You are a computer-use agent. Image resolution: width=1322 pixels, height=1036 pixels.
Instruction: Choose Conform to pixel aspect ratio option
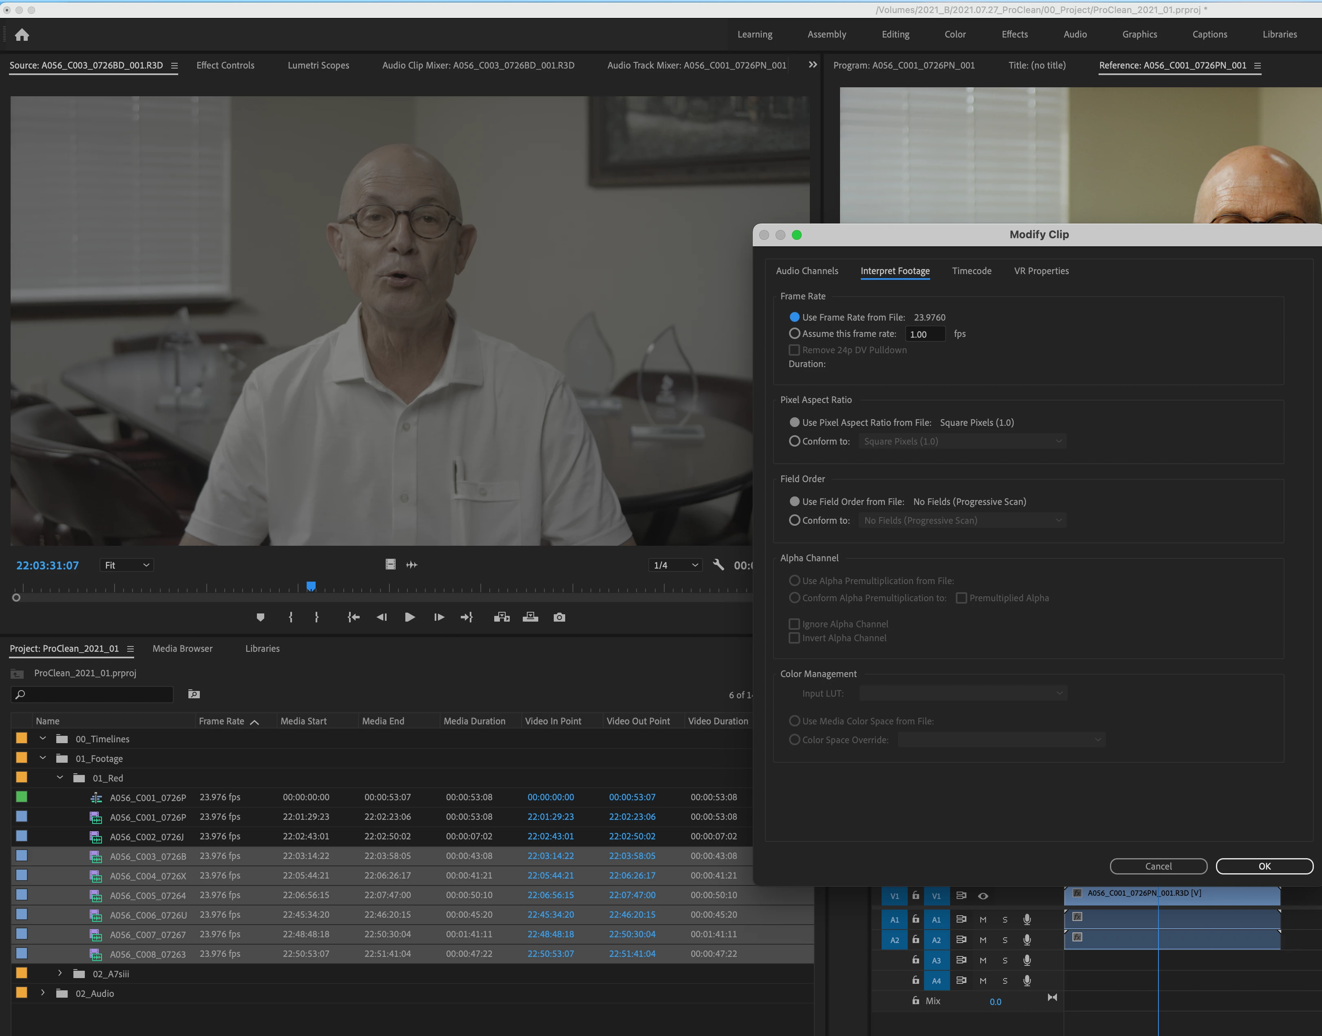point(794,441)
